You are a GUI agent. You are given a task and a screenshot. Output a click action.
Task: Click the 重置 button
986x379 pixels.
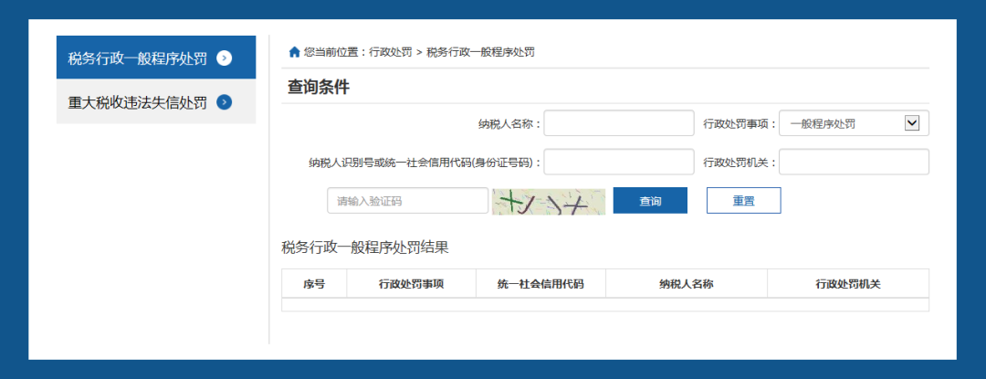(x=744, y=201)
